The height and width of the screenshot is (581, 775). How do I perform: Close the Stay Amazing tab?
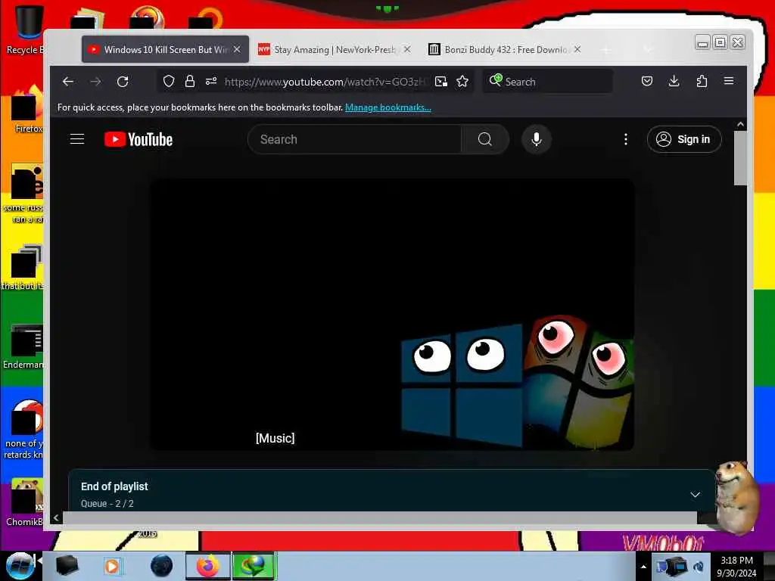click(x=406, y=49)
